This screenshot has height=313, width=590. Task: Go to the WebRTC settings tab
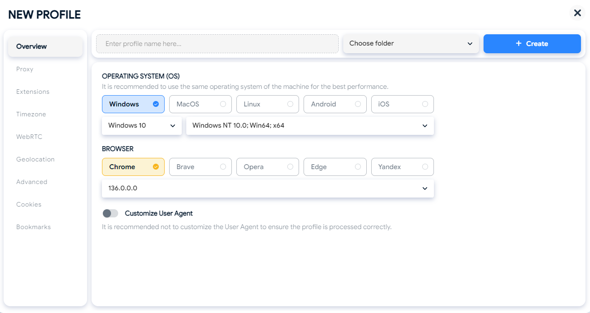[x=29, y=137]
